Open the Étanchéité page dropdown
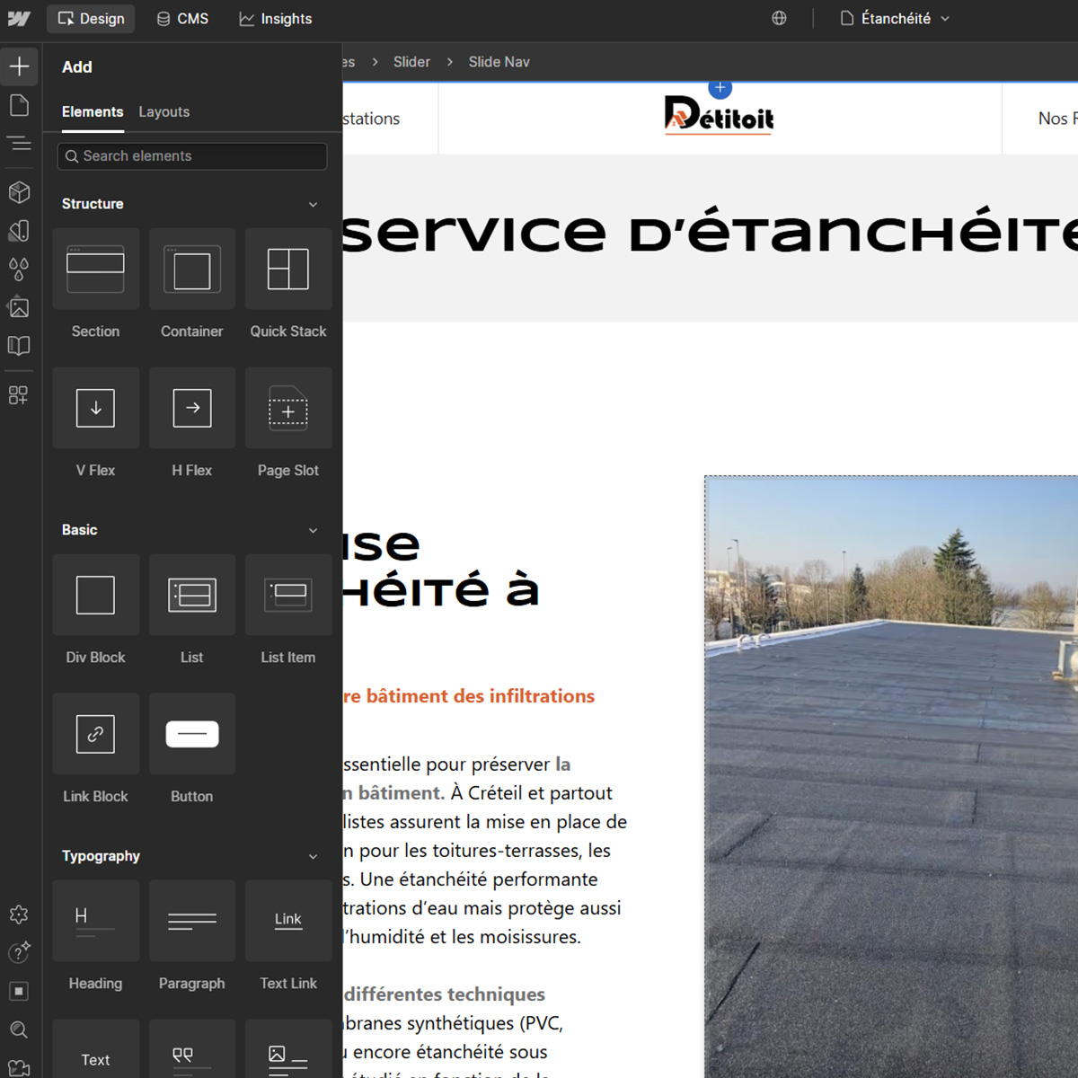Viewport: 1078px width, 1078px height. [895, 18]
